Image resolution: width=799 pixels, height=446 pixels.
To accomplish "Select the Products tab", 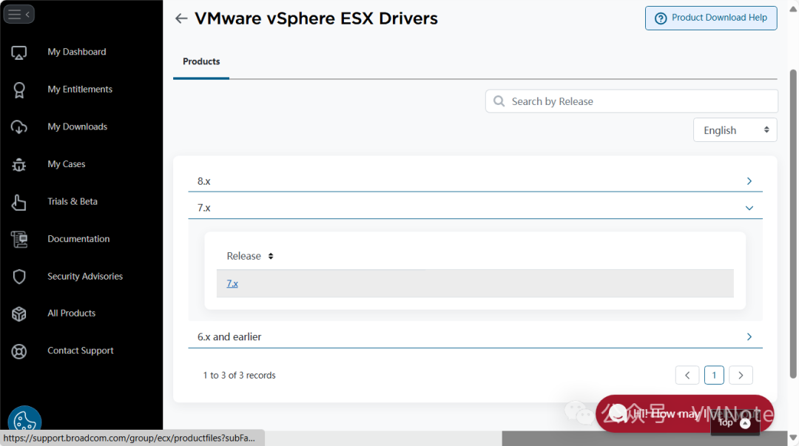I will tap(201, 61).
